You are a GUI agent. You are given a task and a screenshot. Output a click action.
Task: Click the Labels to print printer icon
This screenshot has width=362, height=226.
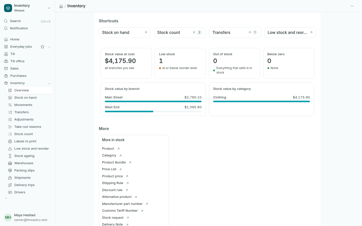pos(10,141)
